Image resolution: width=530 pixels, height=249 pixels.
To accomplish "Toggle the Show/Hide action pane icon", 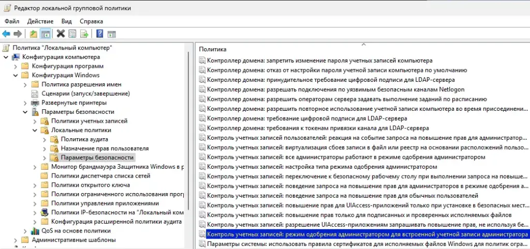I will click(111, 34).
